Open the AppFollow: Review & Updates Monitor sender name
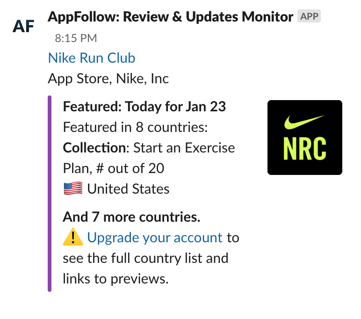This screenshot has height=319, width=361. click(x=170, y=16)
